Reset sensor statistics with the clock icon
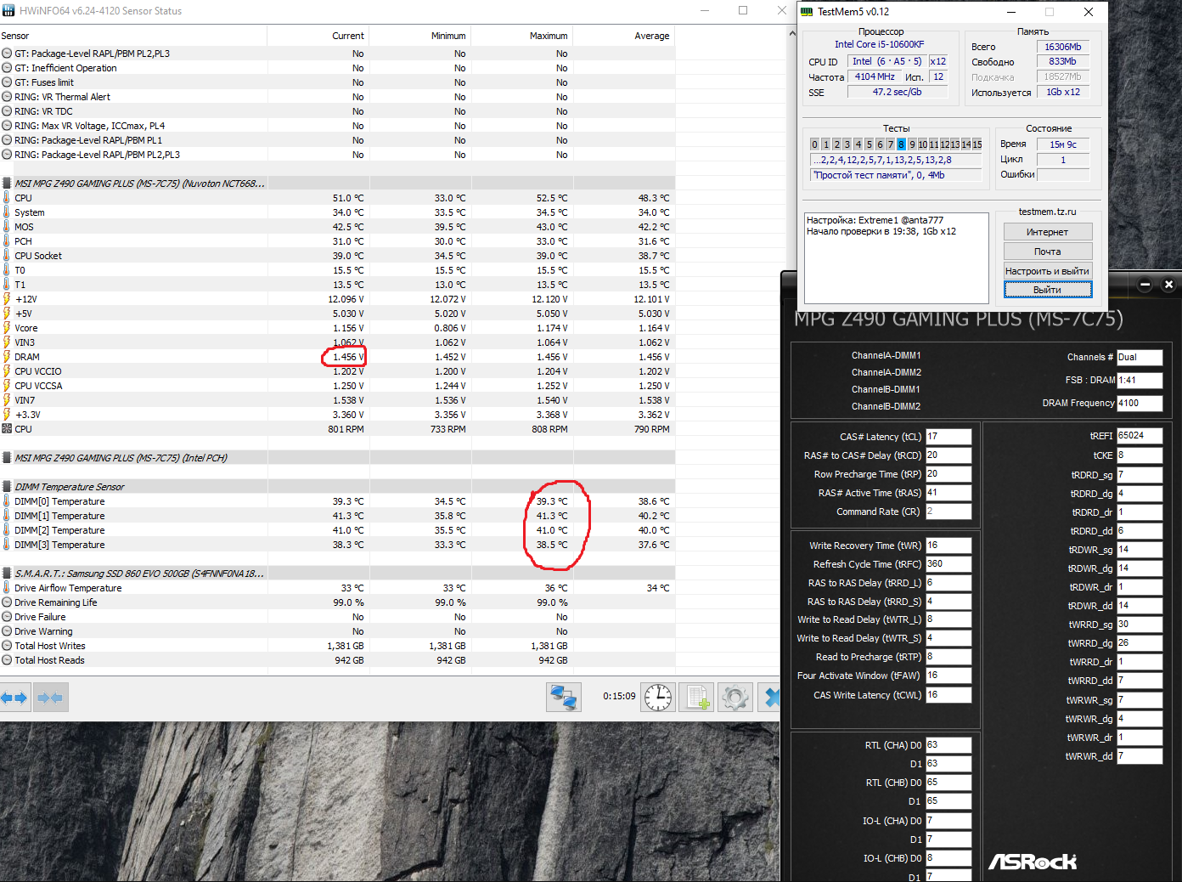This screenshot has height=882, width=1182. [x=658, y=698]
